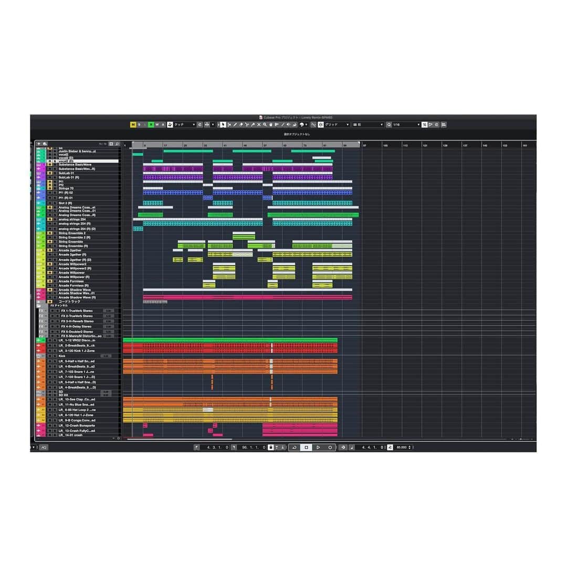The width and height of the screenshot is (567, 567).
Task: Select the Justin Bieber & benny track
Action: pyautogui.click(x=78, y=151)
